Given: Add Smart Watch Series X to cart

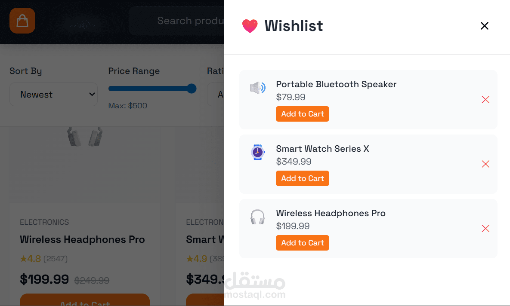Looking at the screenshot, I should pos(302,178).
